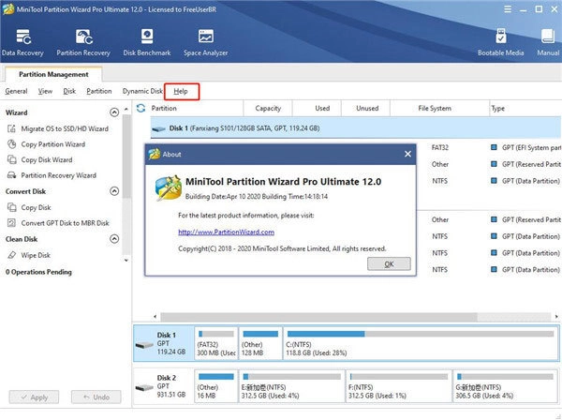The height and width of the screenshot is (420, 562).
Task: Select the Disk 1 Fanxiang row in the list
Action: pyautogui.click(x=356, y=128)
